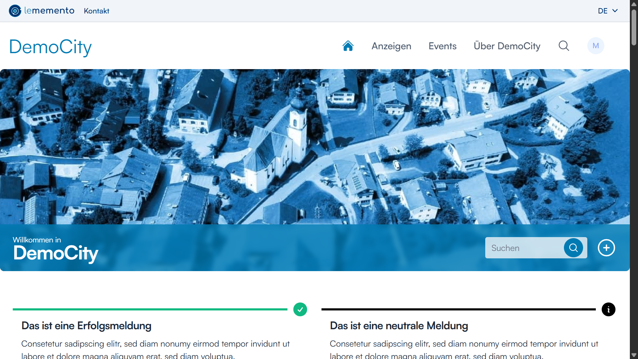The width and height of the screenshot is (638, 359).
Task: Open the Anzeigen menu item
Action: tap(391, 46)
